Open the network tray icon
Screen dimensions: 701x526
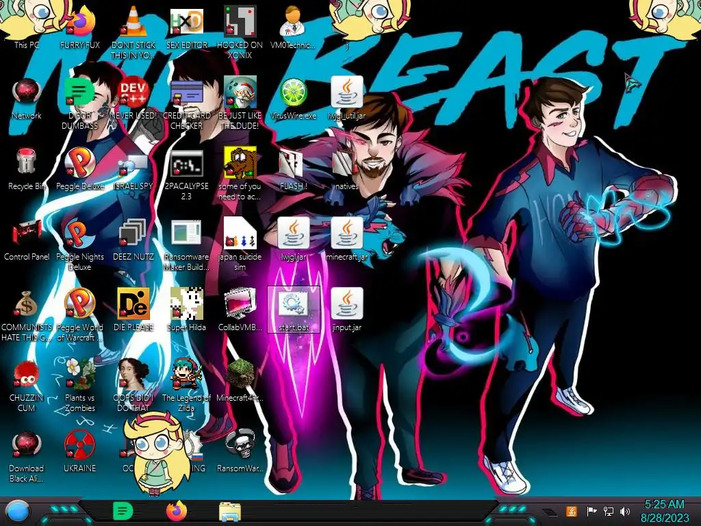click(x=608, y=511)
